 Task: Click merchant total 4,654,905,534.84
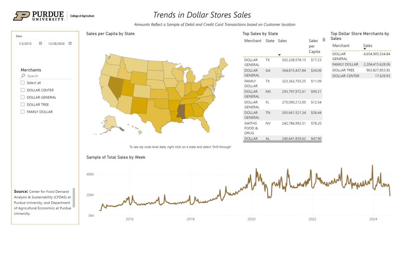click(377, 54)
